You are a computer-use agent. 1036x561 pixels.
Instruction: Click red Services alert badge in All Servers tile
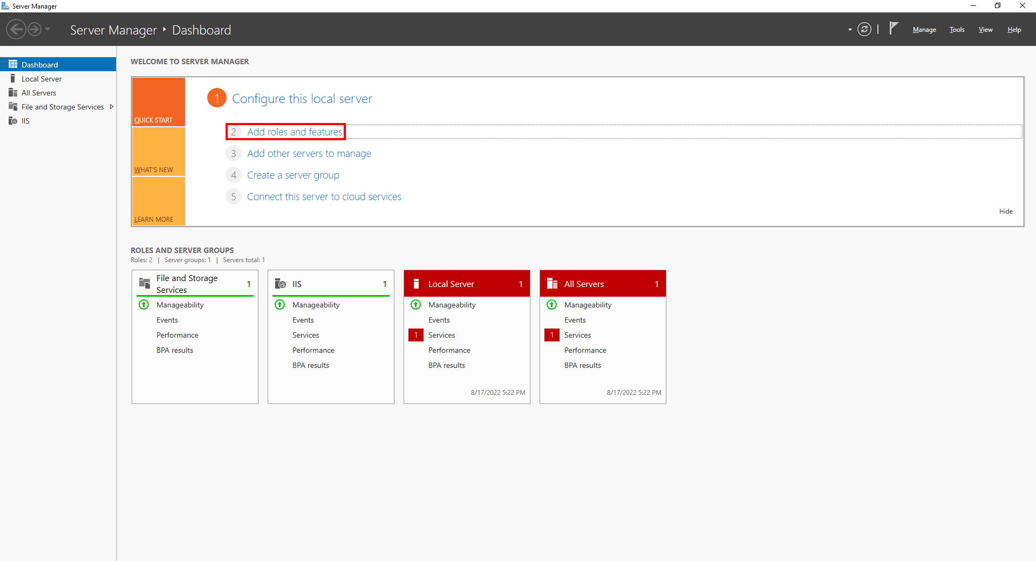click(x=552, y=335)
